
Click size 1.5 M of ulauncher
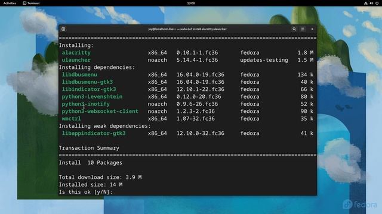[305, 60]
